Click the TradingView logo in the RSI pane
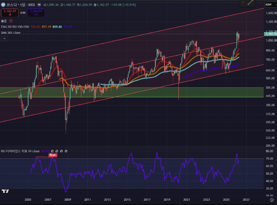Viewport: 277px width, 205px height. click(5, 191)
